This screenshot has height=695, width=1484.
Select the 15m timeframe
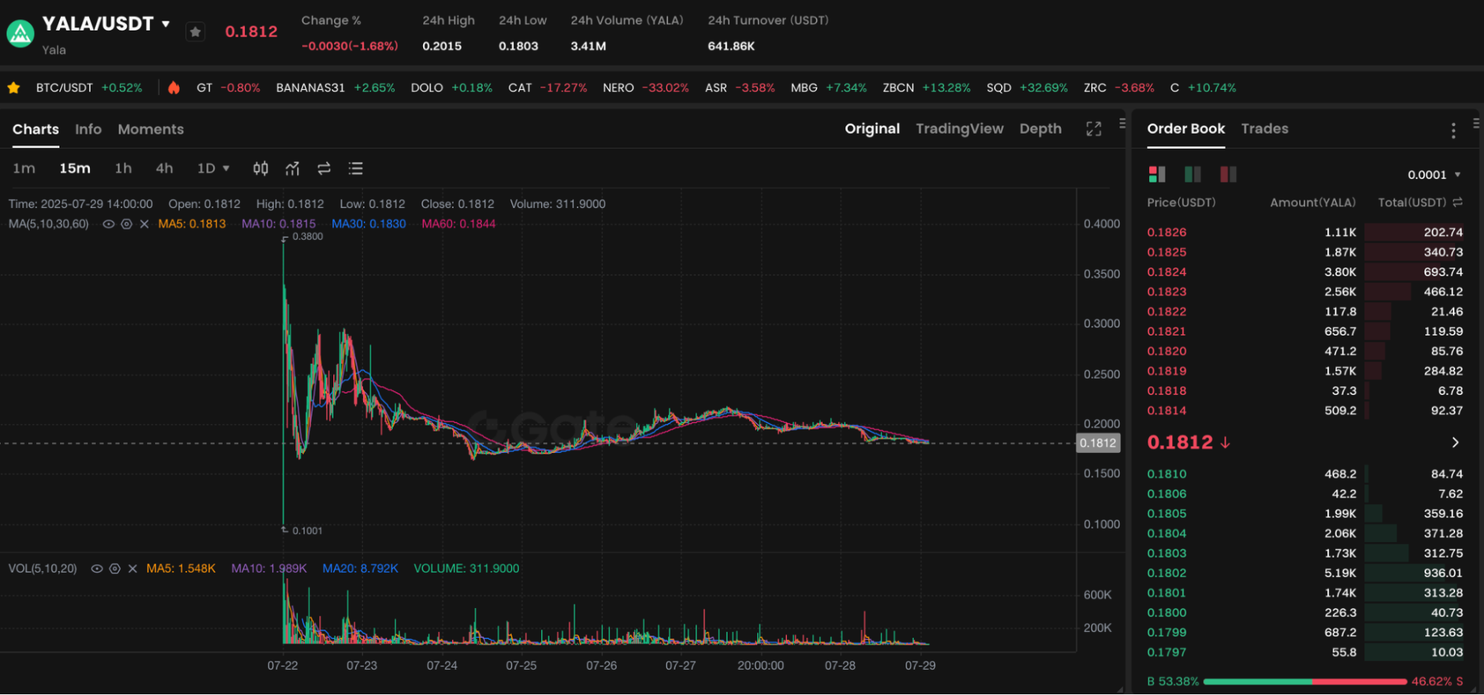[75, 169]
